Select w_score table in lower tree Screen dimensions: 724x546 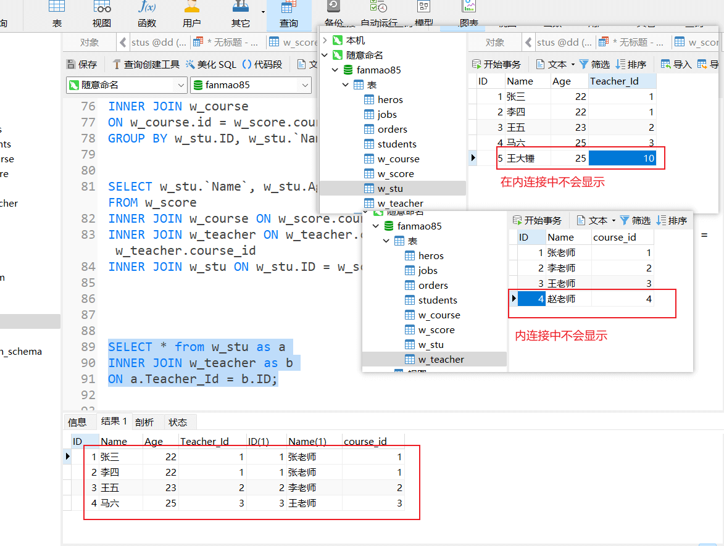[430, 329]
